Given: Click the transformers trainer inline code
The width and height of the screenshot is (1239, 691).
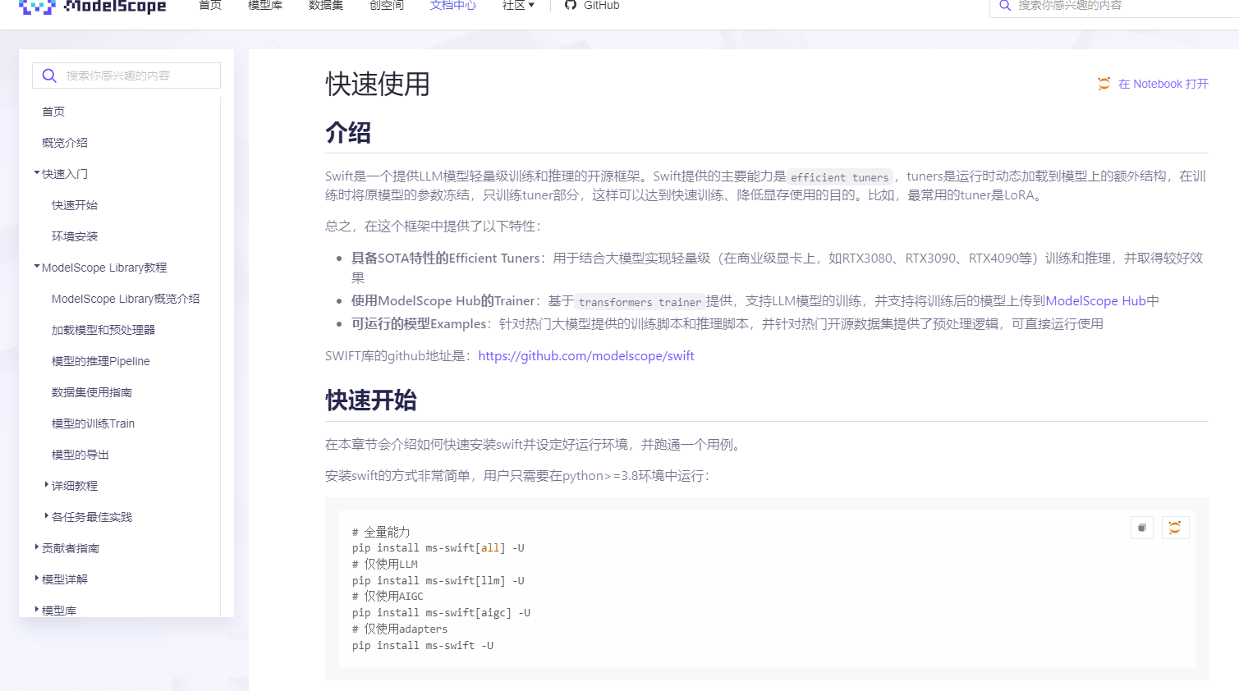Looking at the screenshot, I should (x=640, y=302).
